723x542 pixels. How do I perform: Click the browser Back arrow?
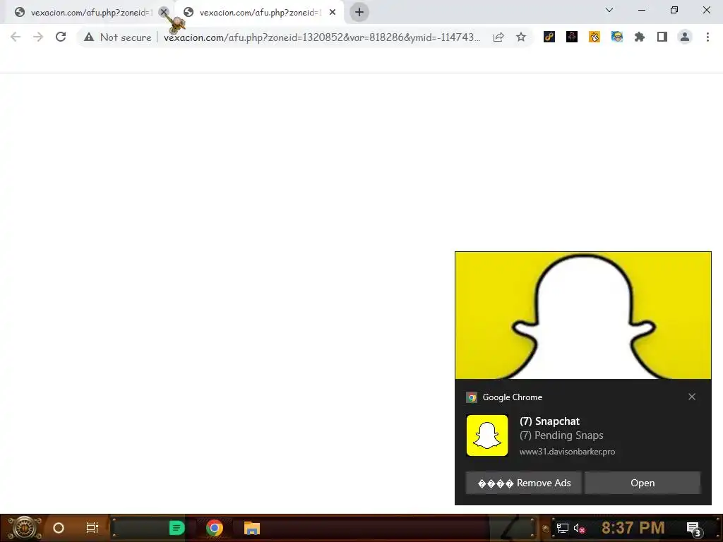pos(16,37)
